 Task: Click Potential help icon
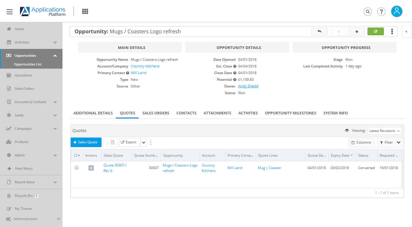pyautogui.click(x=235, y=80)
